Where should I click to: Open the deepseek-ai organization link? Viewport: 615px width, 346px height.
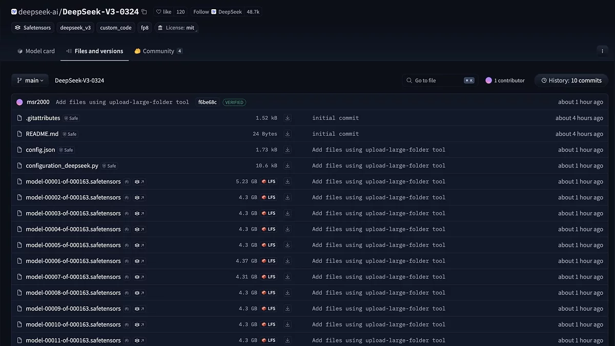click(x=37, y=12)
